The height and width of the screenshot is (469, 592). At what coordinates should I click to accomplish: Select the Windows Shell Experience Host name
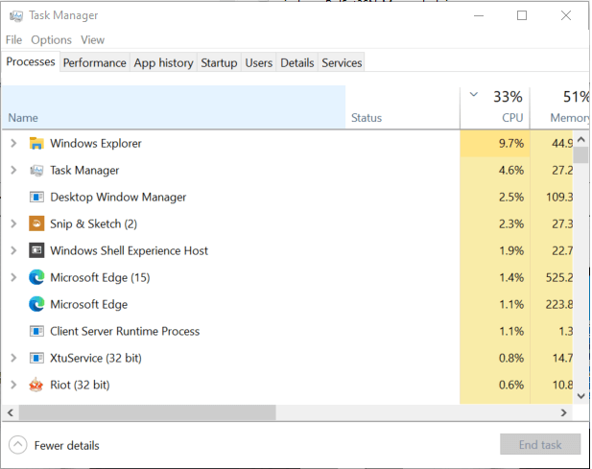(130, 250)
